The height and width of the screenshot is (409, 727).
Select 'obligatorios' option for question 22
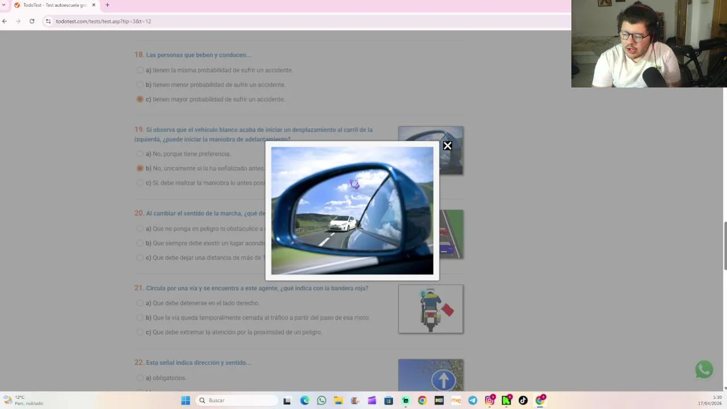(140, 378)
